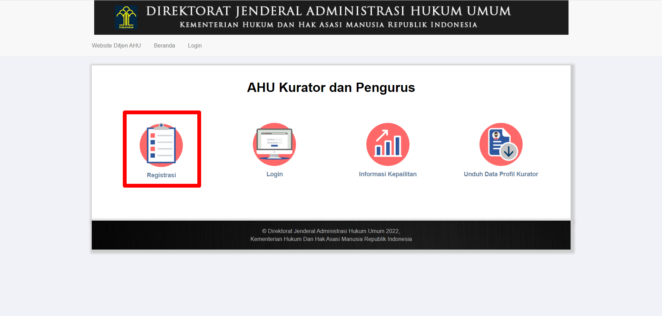This screenshot has width=662, height=316.
Task: Go to Beranda in the navigation bar
Action: [164, 45]
